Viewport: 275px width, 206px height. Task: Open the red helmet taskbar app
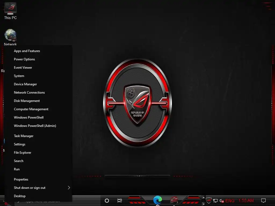click(x=174, y=200)
